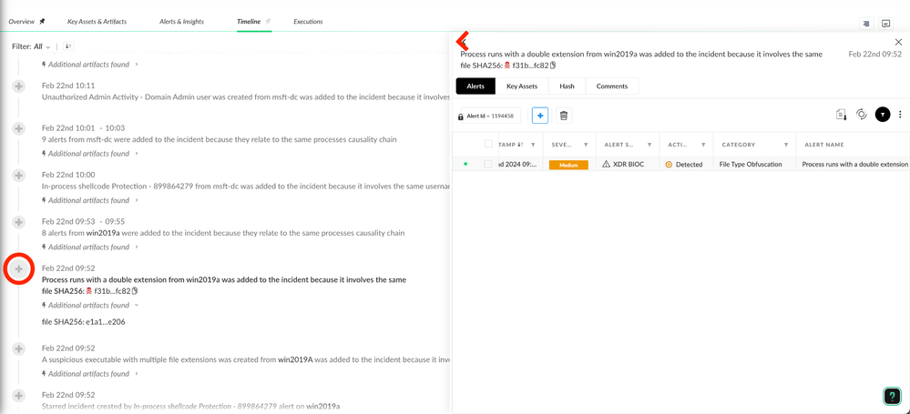Switch to Key Assets tab in side panel

[x=522, y=86]
